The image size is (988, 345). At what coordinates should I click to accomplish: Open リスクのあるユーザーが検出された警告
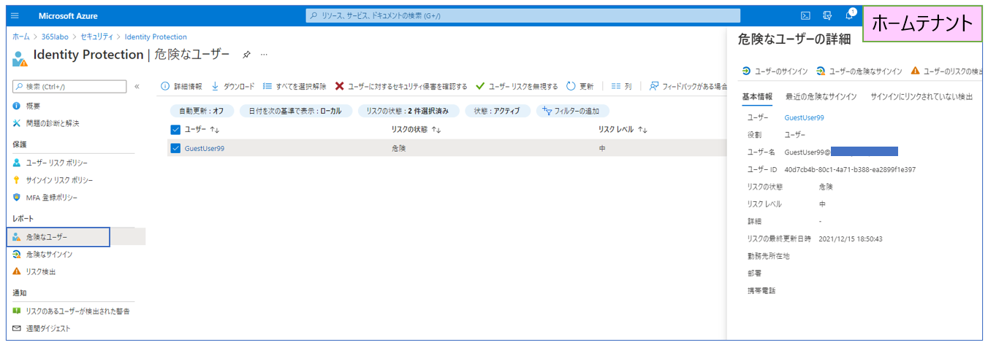coord(77,311)
